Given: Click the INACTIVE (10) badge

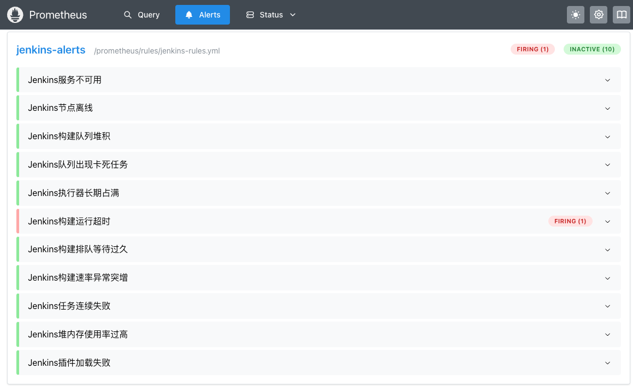Looking at the screenshot, I should click(592, 49).
